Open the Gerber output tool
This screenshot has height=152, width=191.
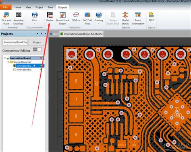(50, 17)
